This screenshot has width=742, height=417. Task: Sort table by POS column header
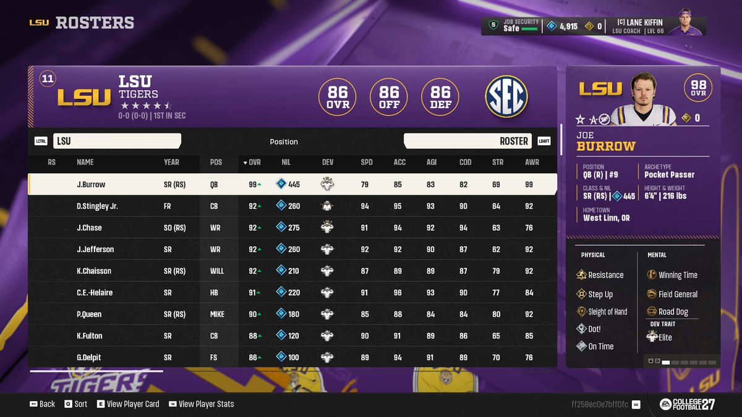coord(216,162)
